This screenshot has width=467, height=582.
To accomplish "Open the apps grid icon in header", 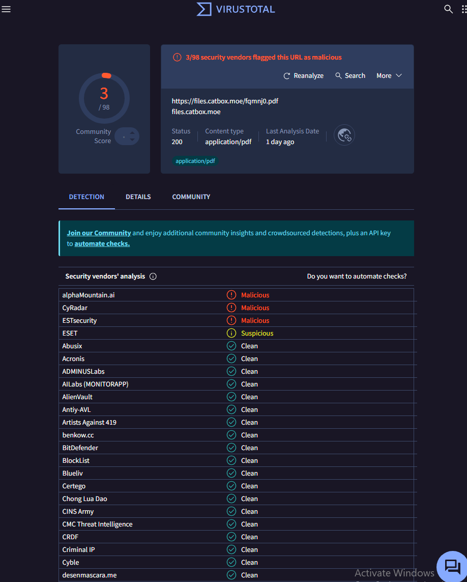I will (463, 9).
